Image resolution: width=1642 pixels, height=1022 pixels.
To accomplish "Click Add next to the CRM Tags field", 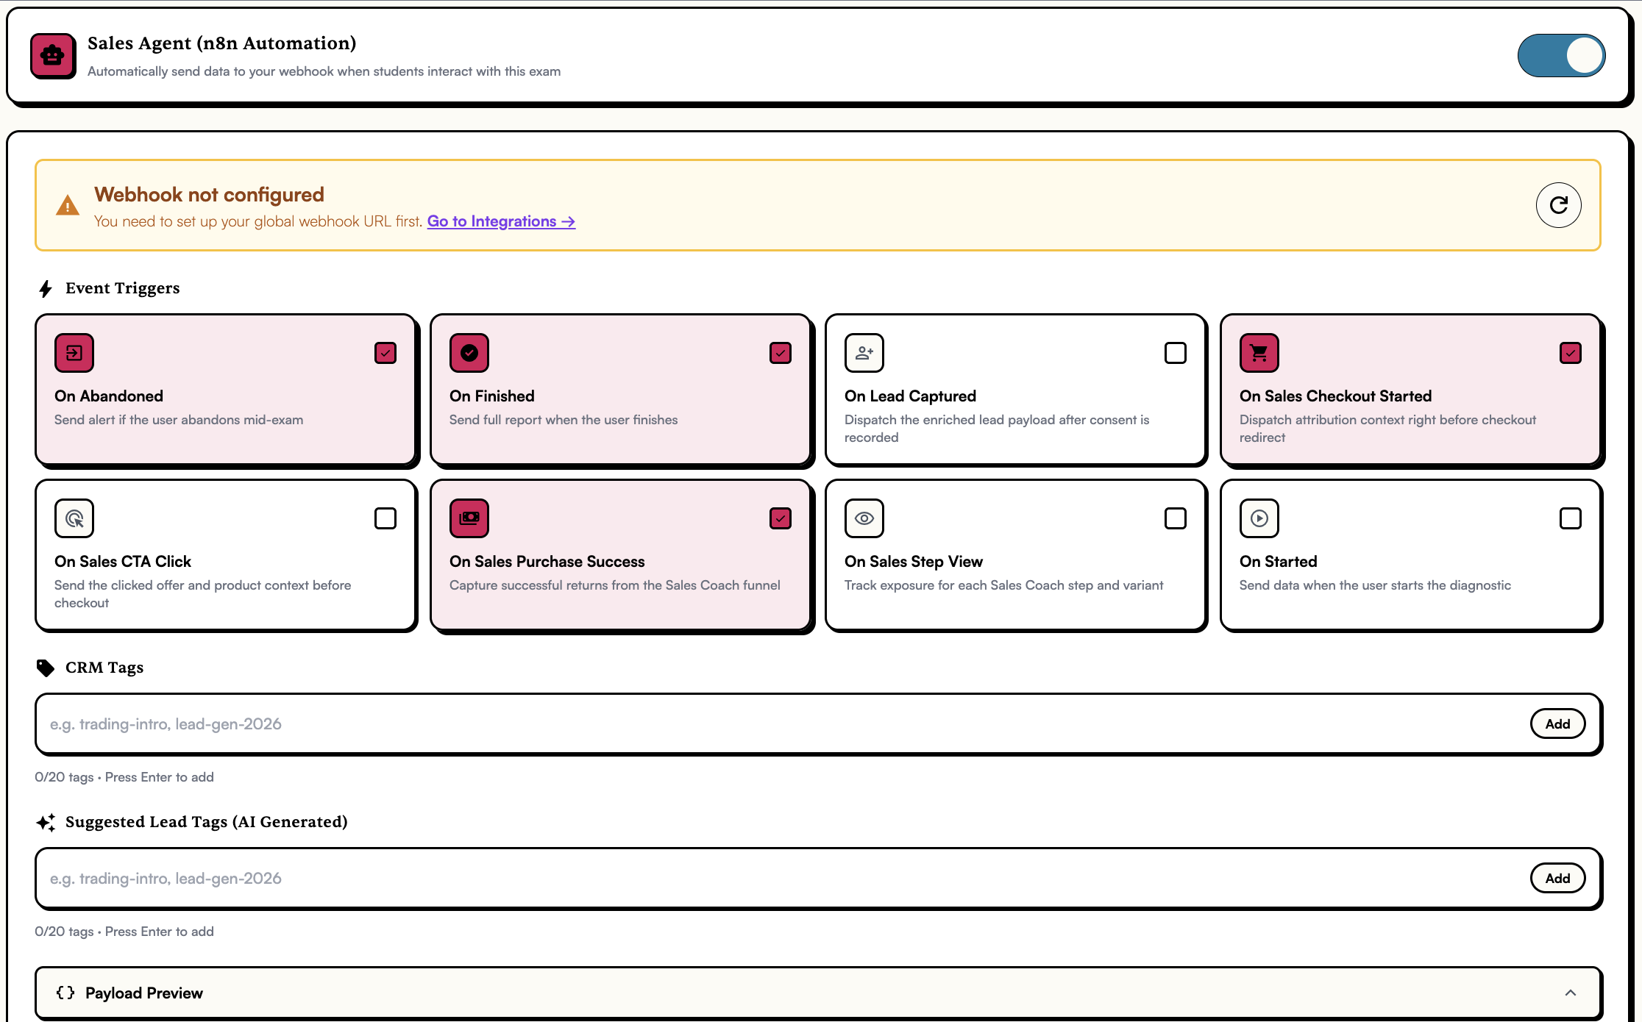I will (x=1557, y=723).
